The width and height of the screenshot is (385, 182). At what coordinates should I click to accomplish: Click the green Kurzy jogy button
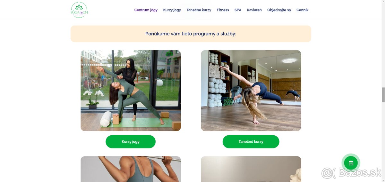[131, 141]
